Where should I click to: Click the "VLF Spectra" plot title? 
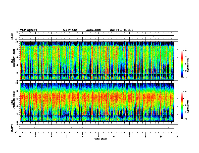(28, 30)
